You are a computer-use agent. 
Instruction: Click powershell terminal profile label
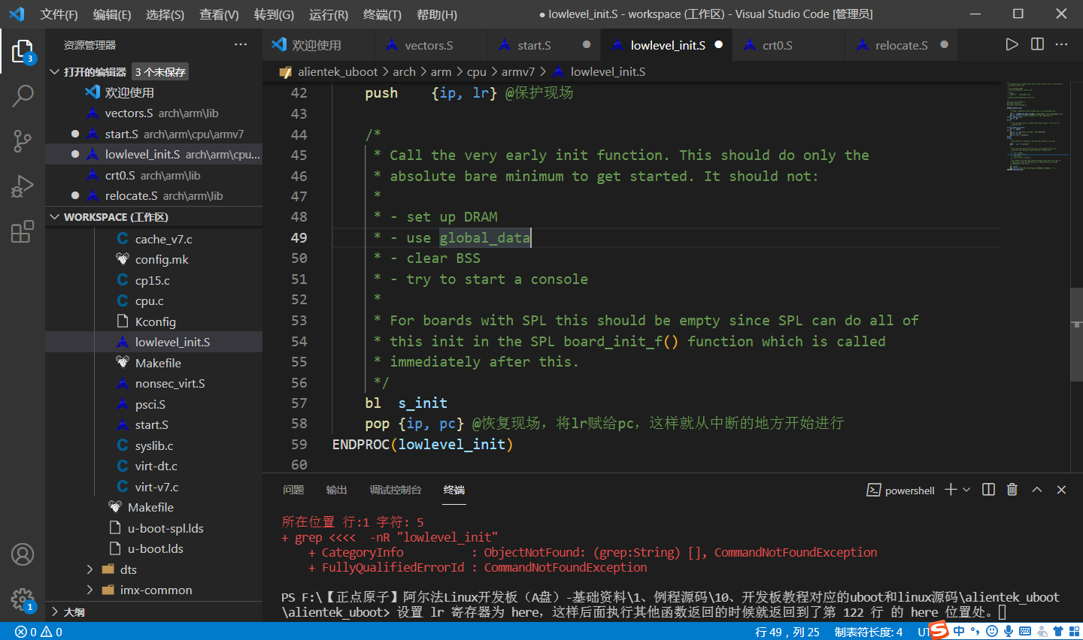tap(901, 490)
